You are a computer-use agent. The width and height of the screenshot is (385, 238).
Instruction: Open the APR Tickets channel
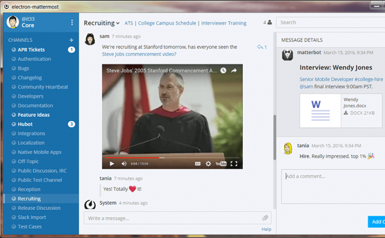pos(31,50)
